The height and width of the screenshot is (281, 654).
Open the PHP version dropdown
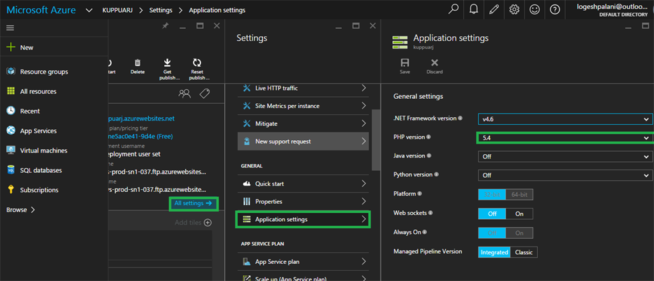coord(565,138)
